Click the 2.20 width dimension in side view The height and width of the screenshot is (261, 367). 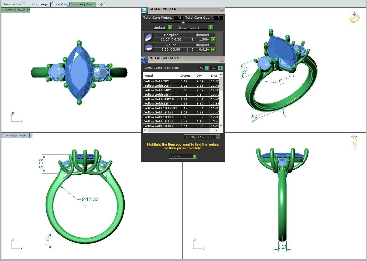point(282,247)
